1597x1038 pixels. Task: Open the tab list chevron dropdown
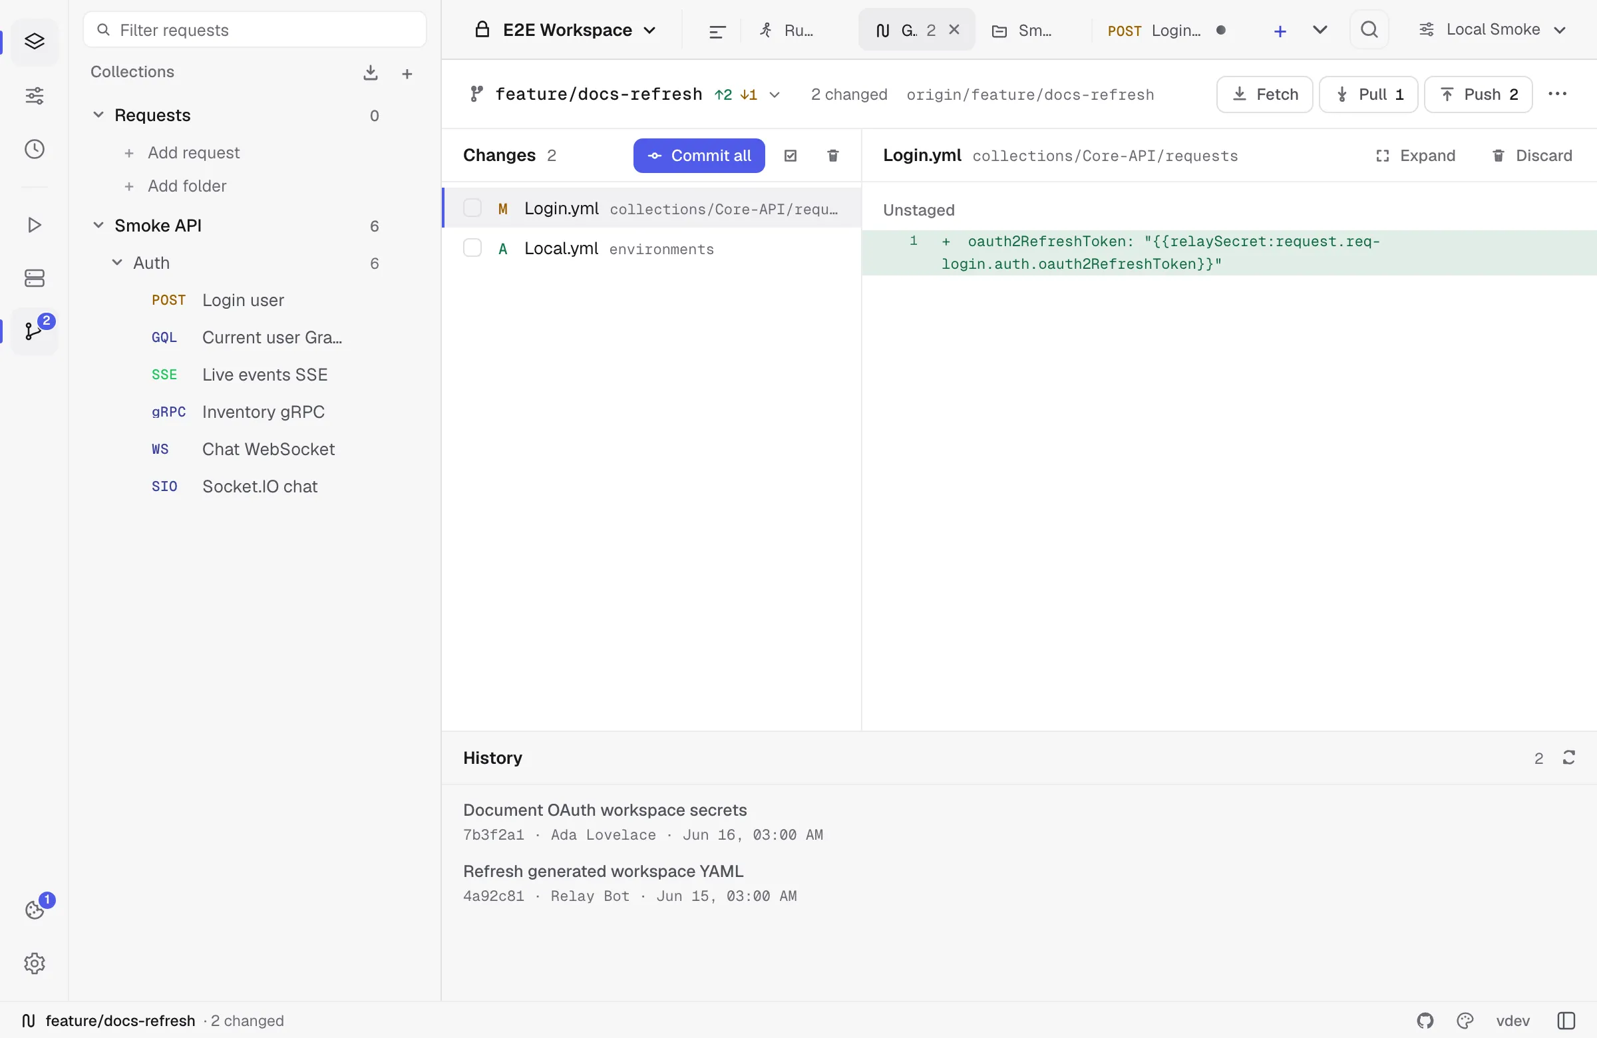point(1320,30)
